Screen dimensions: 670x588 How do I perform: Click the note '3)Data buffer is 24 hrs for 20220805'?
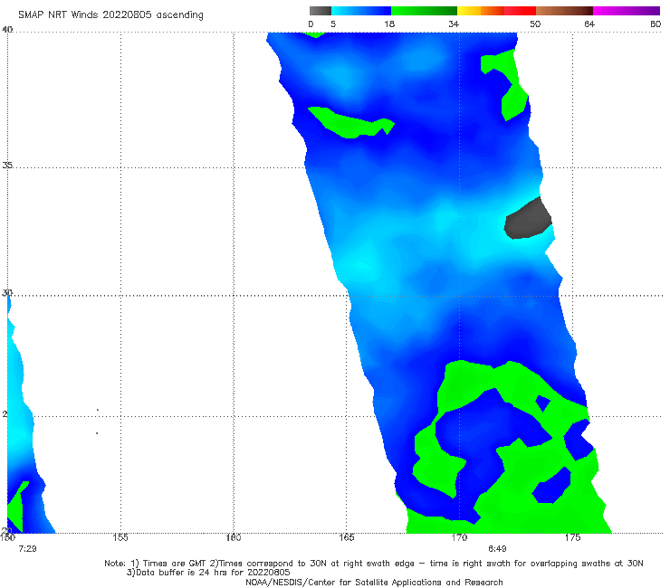tap(208, 573)
